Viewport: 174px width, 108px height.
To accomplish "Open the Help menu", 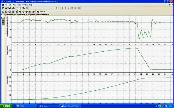I will 31,5.
